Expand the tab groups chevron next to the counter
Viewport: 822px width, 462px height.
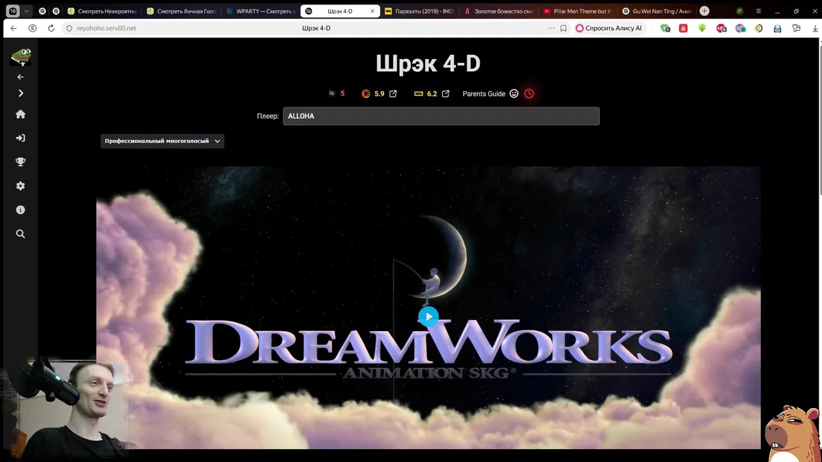tap(26, 11)
